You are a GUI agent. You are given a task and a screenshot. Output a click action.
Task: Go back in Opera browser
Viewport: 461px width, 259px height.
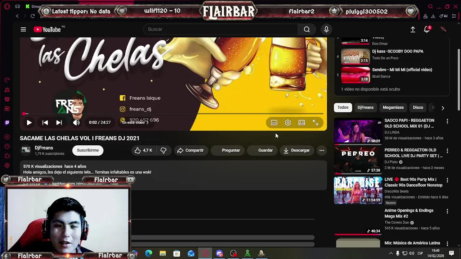click(x=17, y=16)
